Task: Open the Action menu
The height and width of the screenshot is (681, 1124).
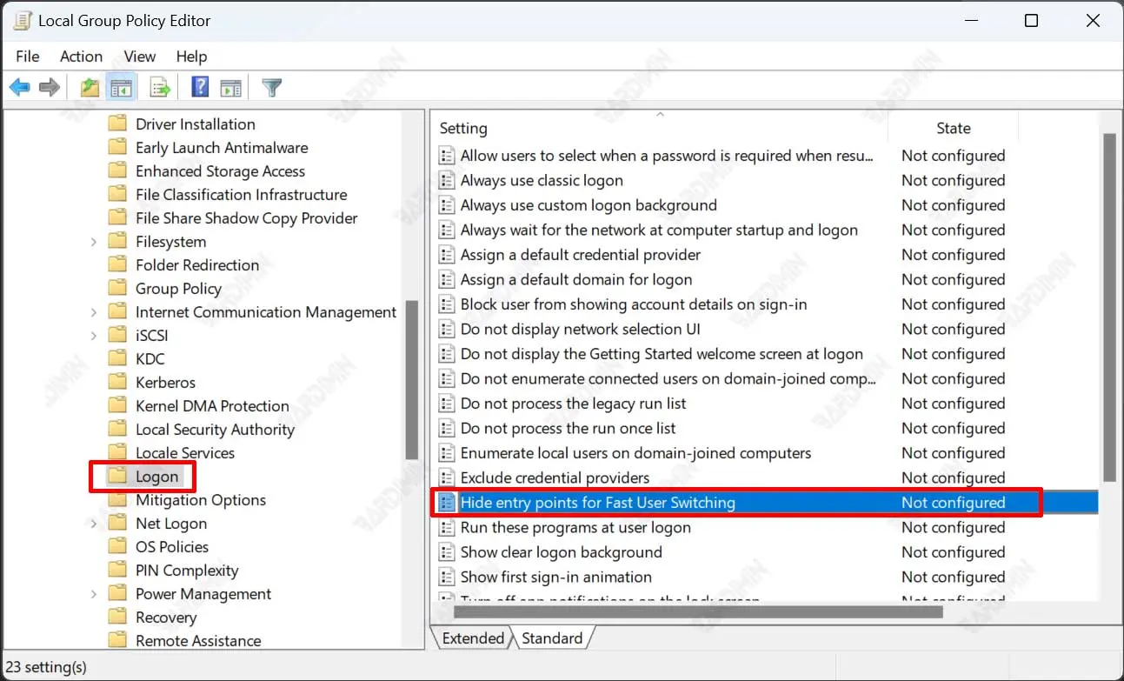Action: point(81,57)
